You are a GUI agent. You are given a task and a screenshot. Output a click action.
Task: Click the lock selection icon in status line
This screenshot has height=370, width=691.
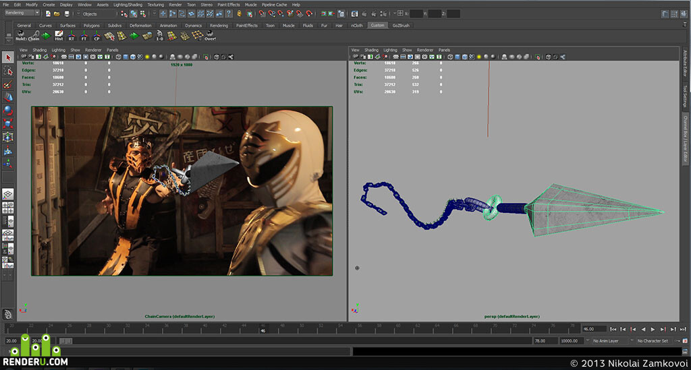240,13
